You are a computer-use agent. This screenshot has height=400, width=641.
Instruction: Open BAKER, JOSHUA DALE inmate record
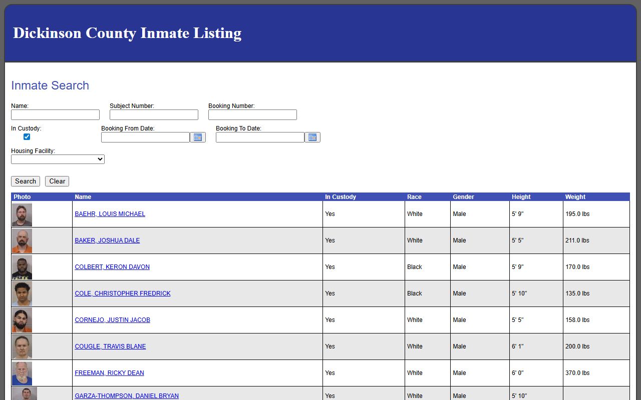click(x=107, y=240)
